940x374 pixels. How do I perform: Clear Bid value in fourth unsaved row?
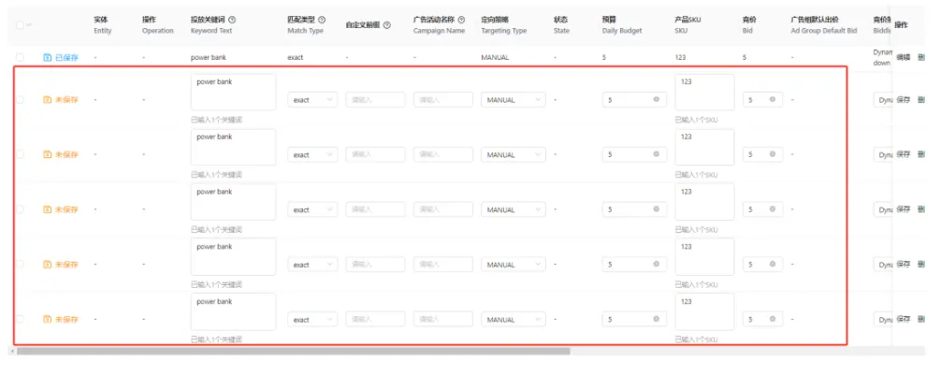(x=773, y=265)
